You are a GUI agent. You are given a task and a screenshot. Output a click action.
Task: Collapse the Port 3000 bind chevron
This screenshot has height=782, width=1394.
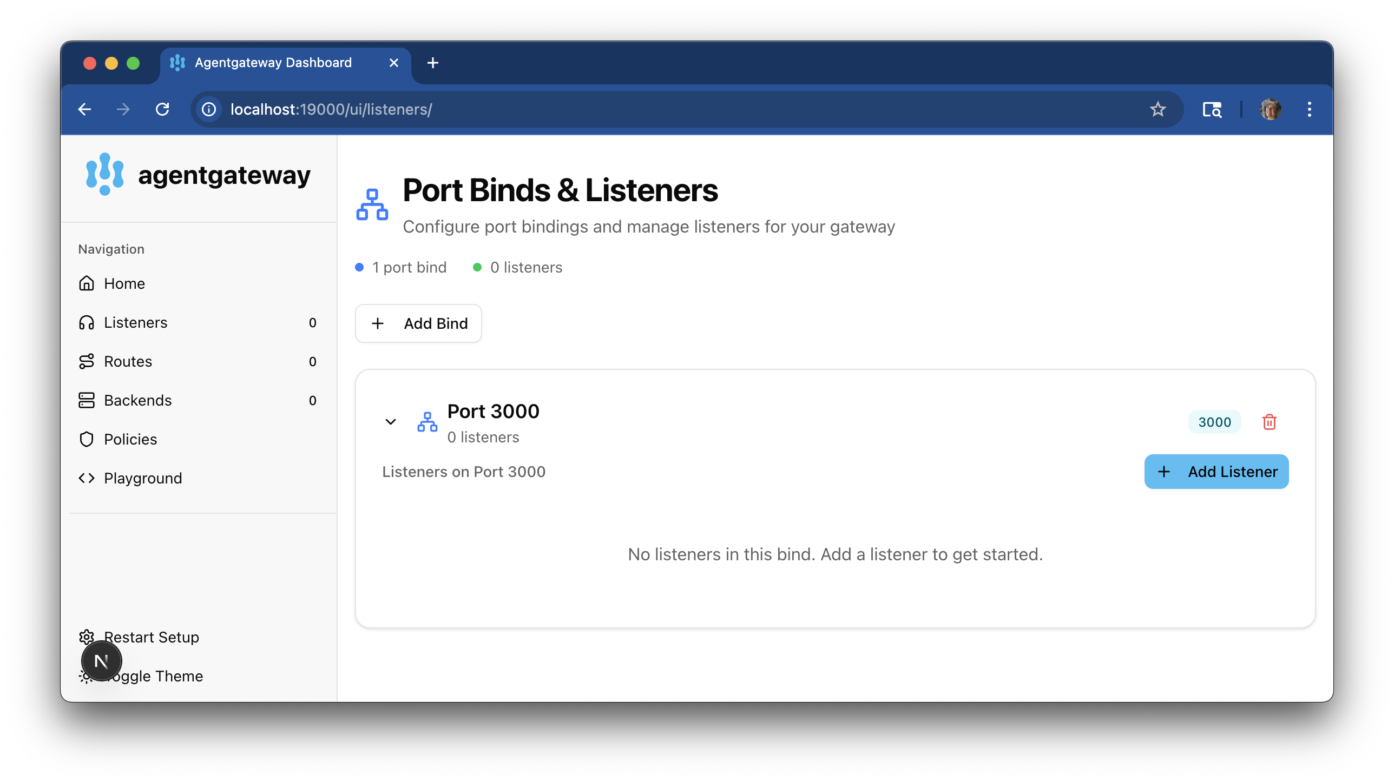391,422
